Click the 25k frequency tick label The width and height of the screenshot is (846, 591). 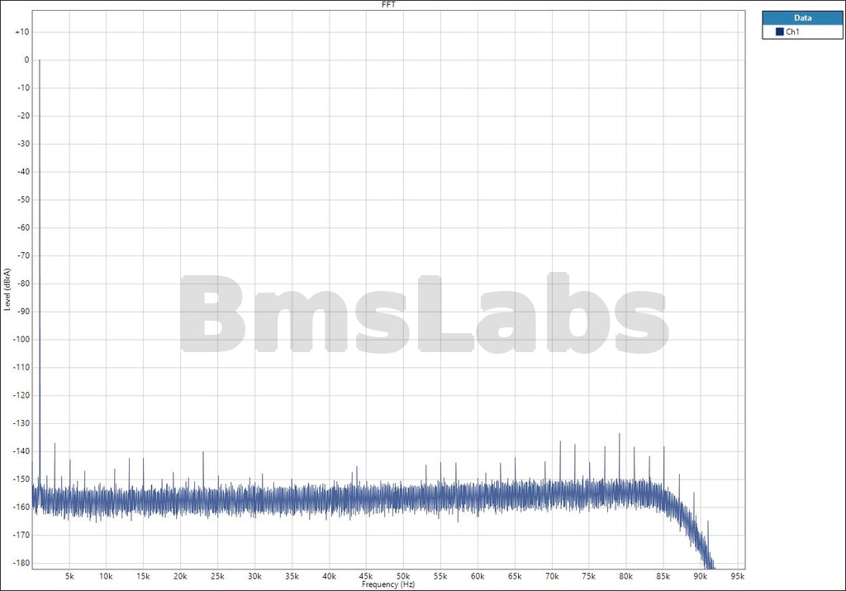[x=217, y=576]
